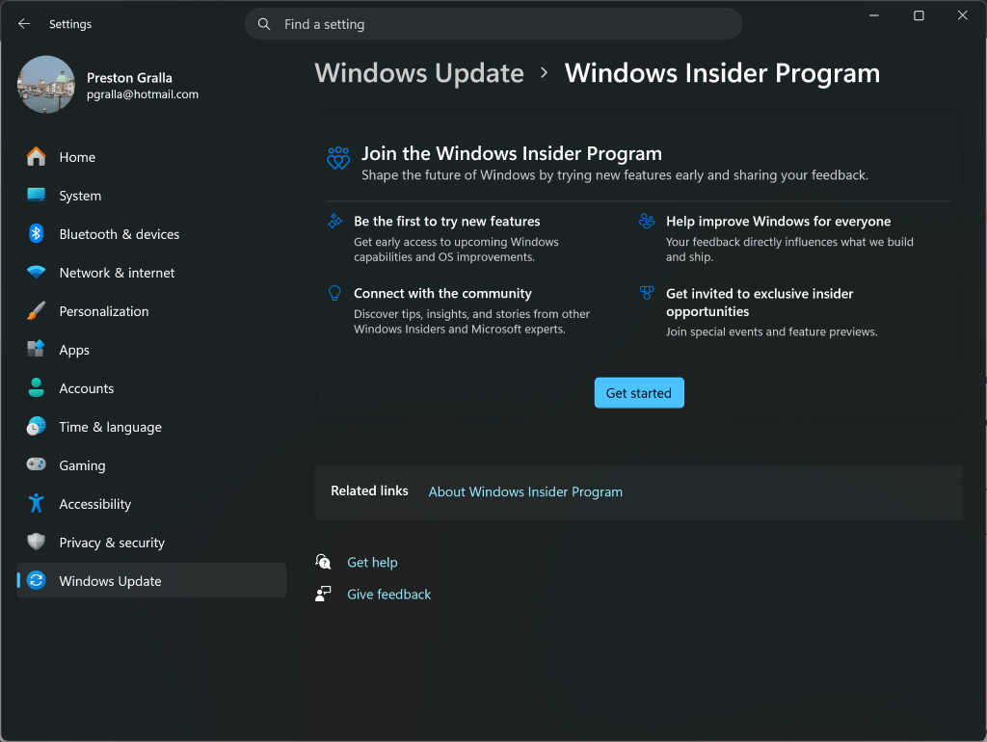Click the Get started button
Screen dimensions: 987x742
(x=639, y=393)
